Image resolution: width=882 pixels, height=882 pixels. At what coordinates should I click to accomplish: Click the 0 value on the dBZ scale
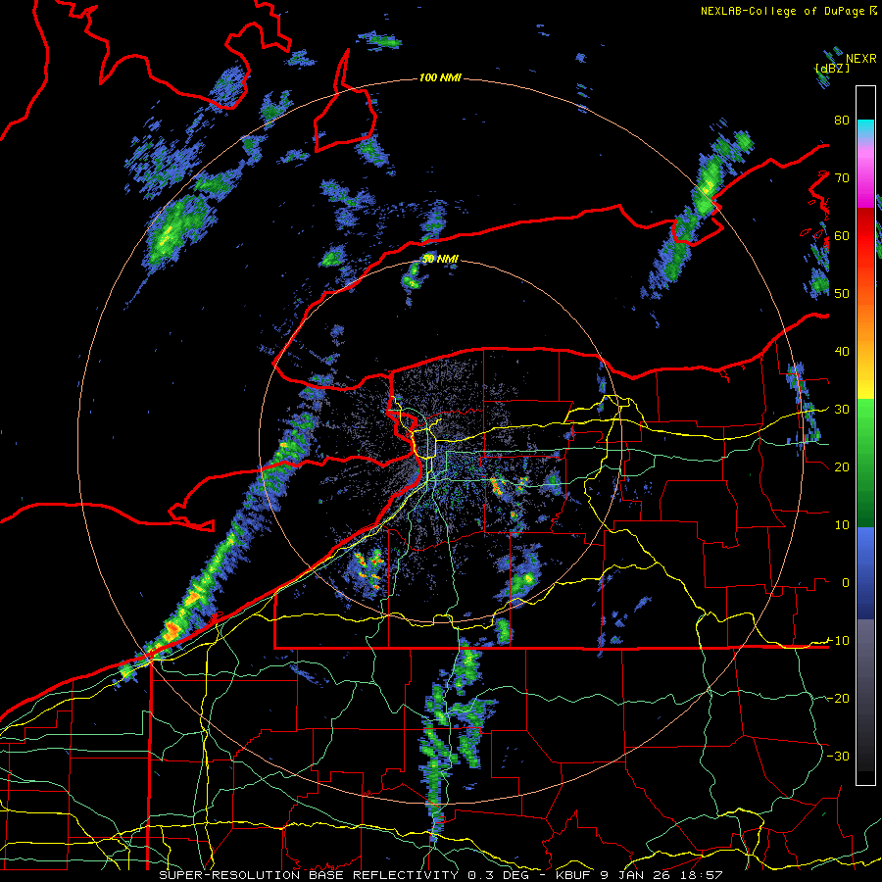coord(845,583)
